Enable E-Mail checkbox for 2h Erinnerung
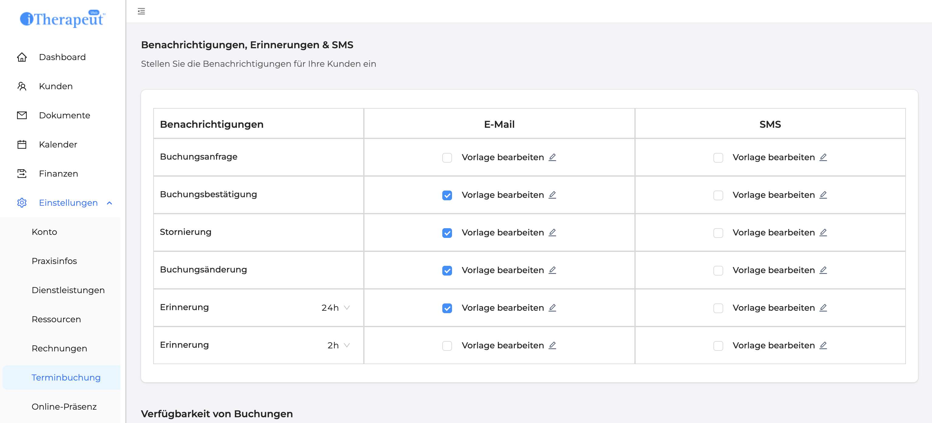The image size is (932, 423). tap(447, 346)
